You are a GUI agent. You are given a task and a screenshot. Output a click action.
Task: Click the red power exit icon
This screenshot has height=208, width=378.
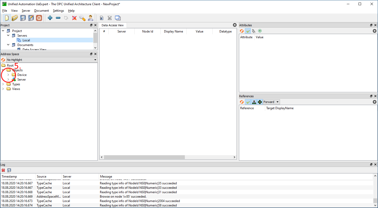tap(39, 18)
